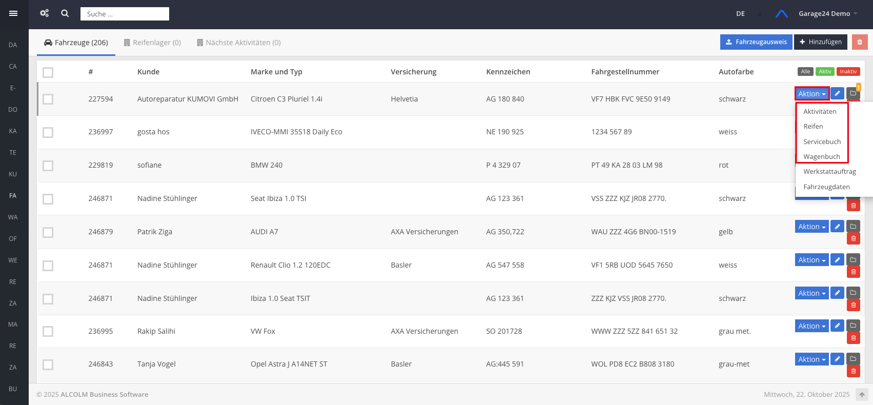This screenshot has width=873, height=405.
Task: Click the settings gears icon
Action: point(45,14)
